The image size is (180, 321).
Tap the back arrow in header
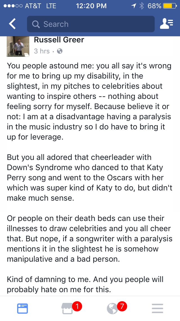[x=12, y=24]
